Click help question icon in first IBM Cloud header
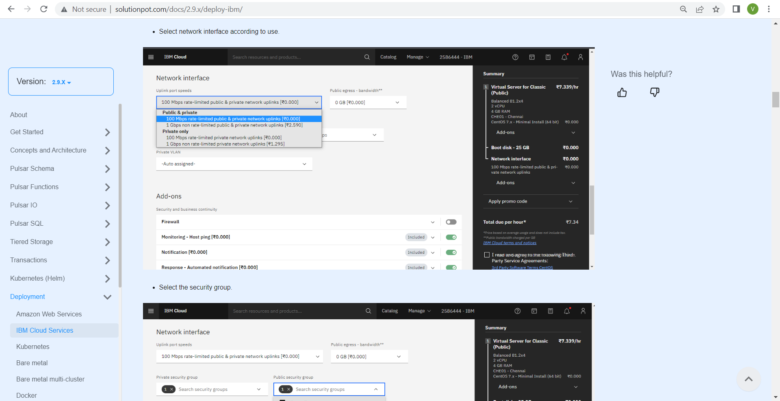 [515, 57]
